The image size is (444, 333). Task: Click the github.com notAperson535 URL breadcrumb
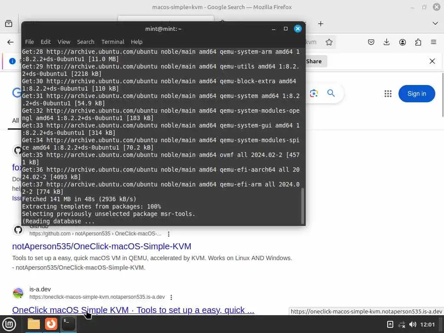95,234
